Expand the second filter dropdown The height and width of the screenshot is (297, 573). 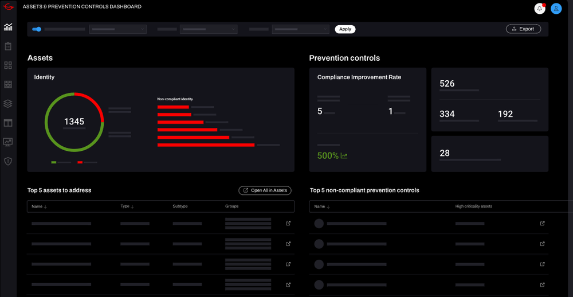click(x=209, y=29)
